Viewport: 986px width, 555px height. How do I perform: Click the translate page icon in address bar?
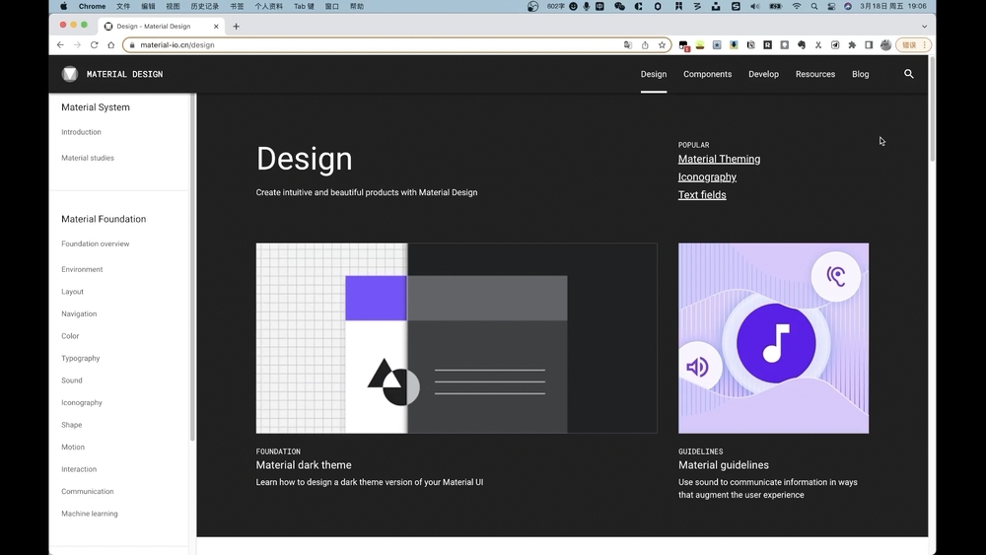click(627, 44)
